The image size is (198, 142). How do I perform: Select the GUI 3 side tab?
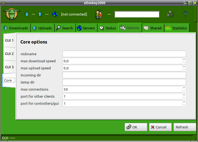9,67
